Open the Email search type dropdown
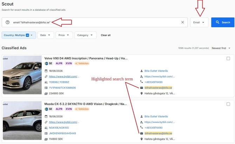Image resolution: width=235 pixels, height=144 pixels. pyautogui.click(x=199, y=22)
